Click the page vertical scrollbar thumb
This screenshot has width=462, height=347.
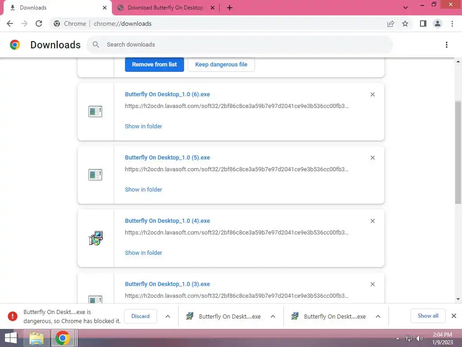(x=458, y=152)
